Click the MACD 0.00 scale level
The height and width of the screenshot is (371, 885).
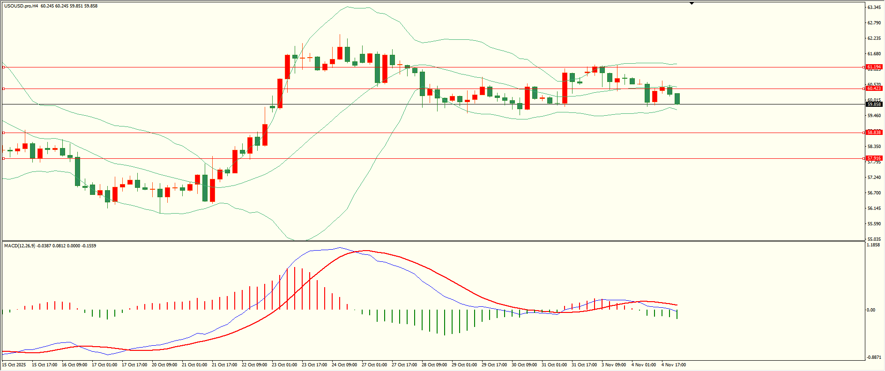click(x=870, y=310)
